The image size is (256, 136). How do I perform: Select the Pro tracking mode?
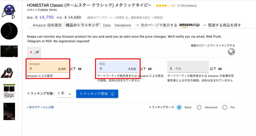(x=225, y=107)
